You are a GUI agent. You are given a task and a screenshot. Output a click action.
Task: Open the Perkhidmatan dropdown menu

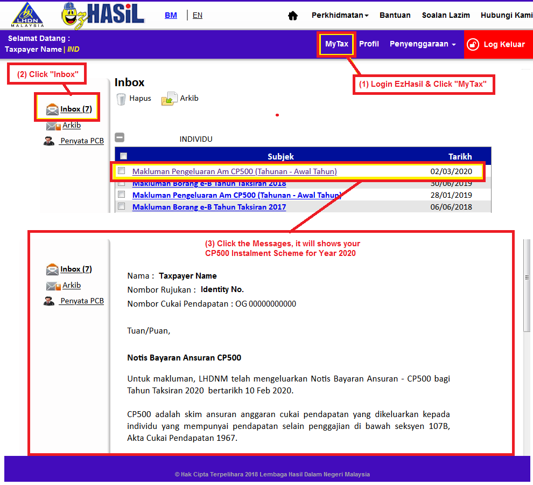point(340,15)
